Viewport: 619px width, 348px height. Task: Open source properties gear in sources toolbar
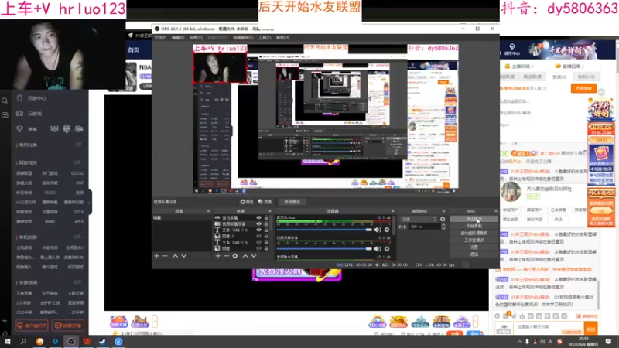pos(235,256)
